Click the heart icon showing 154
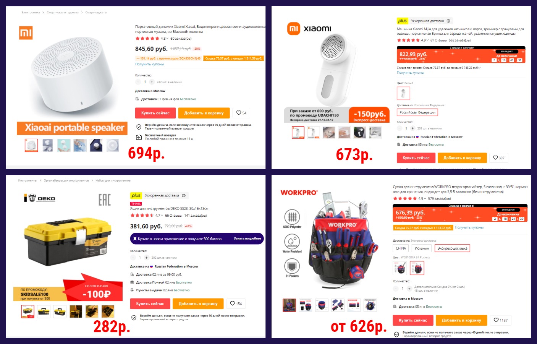The height and width of the screenshot is (344, 537). 236,303
